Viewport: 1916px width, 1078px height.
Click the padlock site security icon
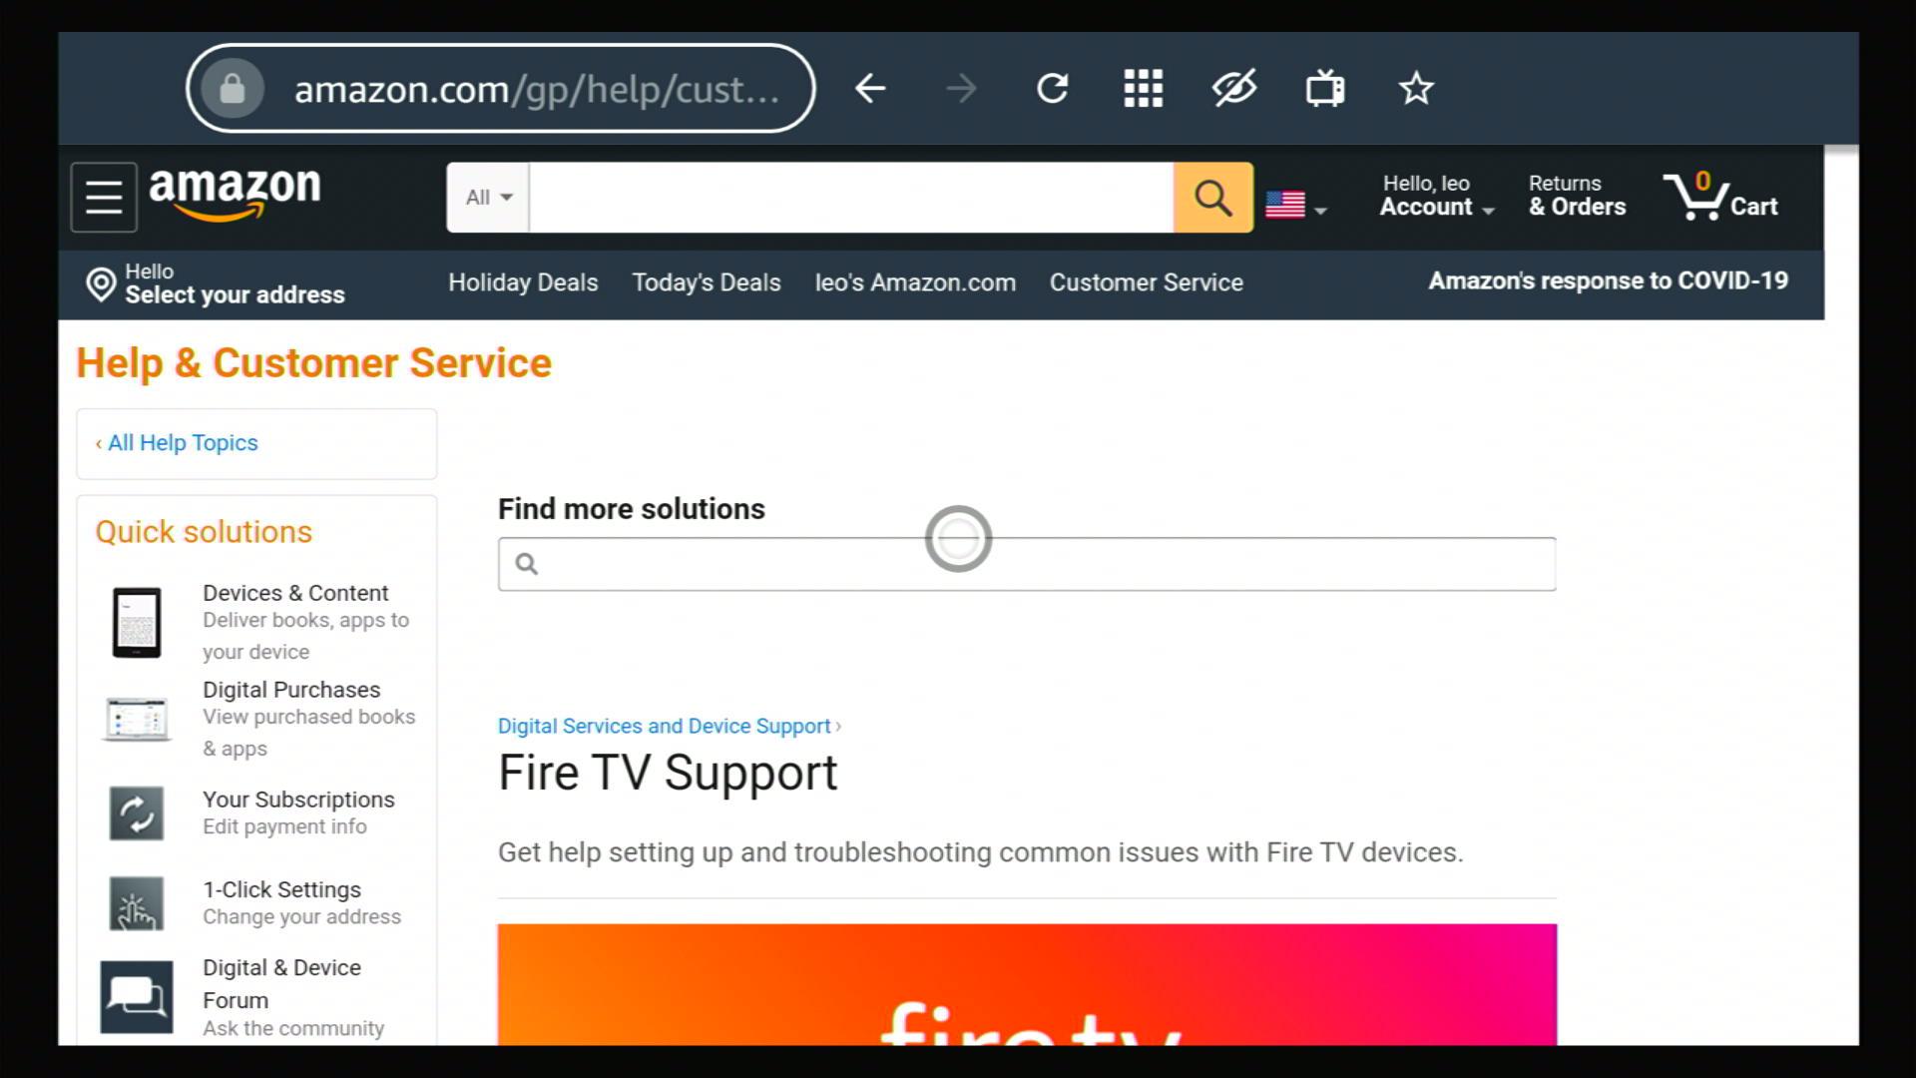233,89
